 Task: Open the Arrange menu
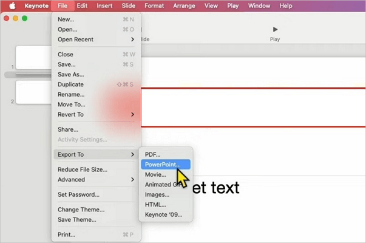tap(184, 5)
